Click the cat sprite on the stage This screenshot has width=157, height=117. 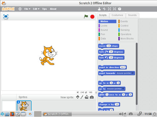pos(48,56)
